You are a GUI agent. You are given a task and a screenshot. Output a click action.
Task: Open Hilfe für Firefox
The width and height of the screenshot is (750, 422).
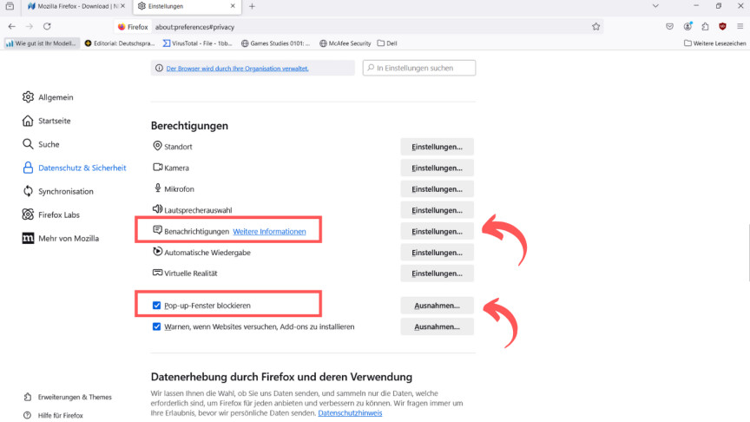(x=54, y=415)
